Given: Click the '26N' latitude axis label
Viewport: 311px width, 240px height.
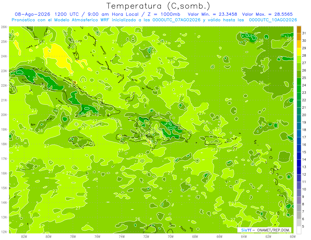Looking at the screenshot, I should pos(4,27).
